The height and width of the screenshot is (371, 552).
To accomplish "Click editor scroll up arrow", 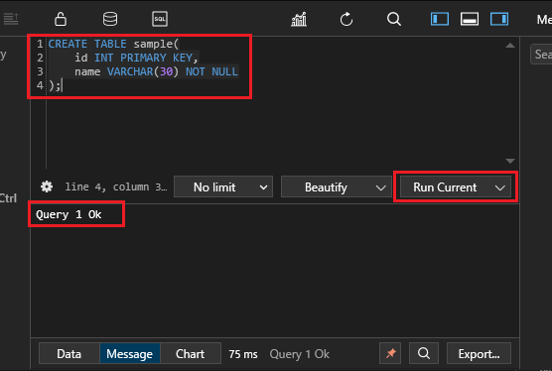I will (x=510, y=46).
